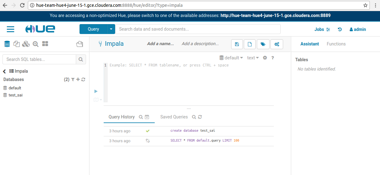380x175 pixels.
Task: Search the saved queries
Action: click(x=194, y=117)
